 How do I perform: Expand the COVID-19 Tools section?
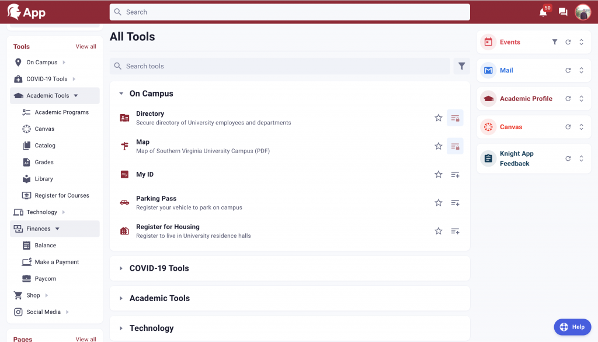pos(121,268)
